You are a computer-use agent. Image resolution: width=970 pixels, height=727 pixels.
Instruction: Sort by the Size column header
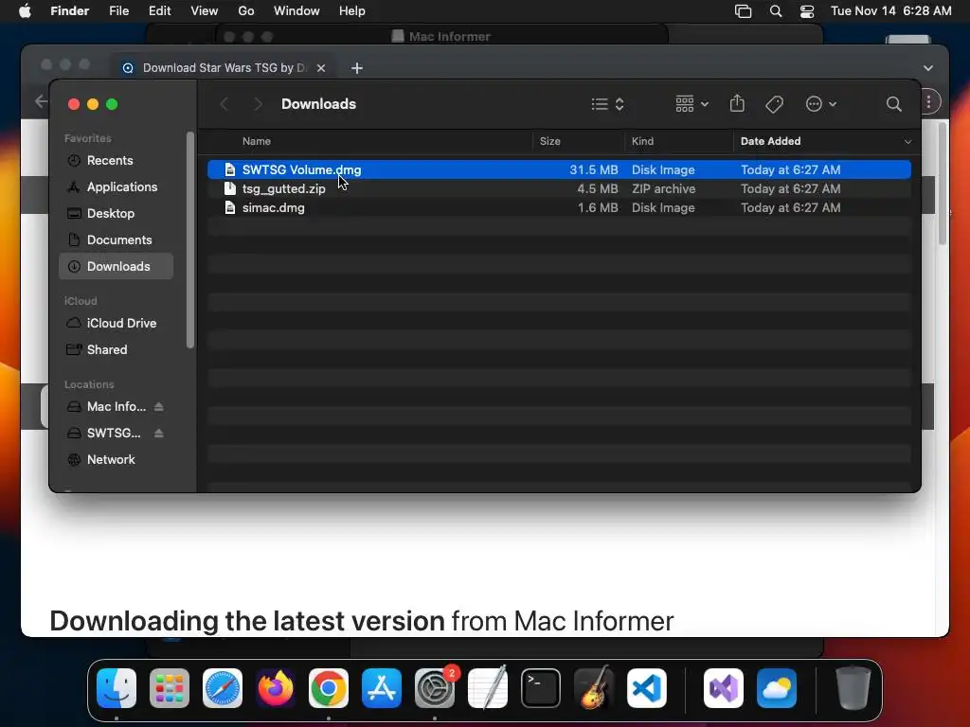(x=550, y=141)
